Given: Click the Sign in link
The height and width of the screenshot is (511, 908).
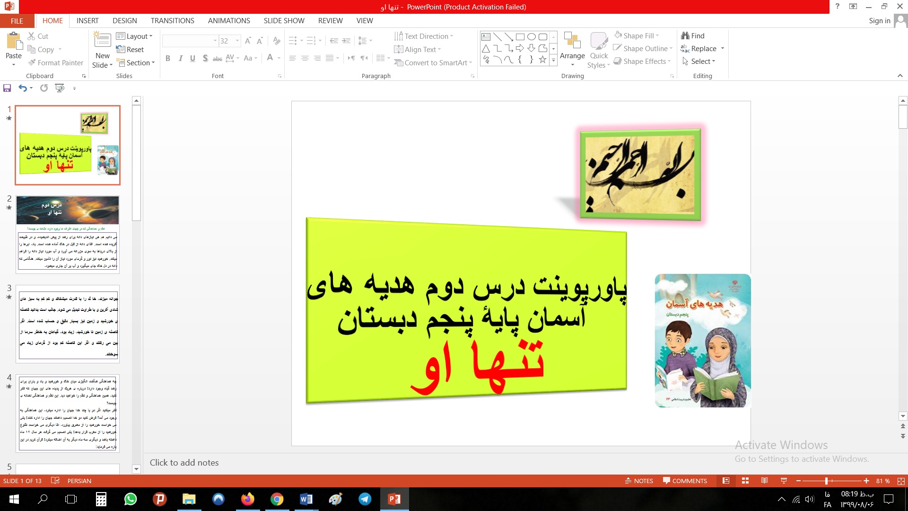Looking at the screenshot, I should (879, 21).
